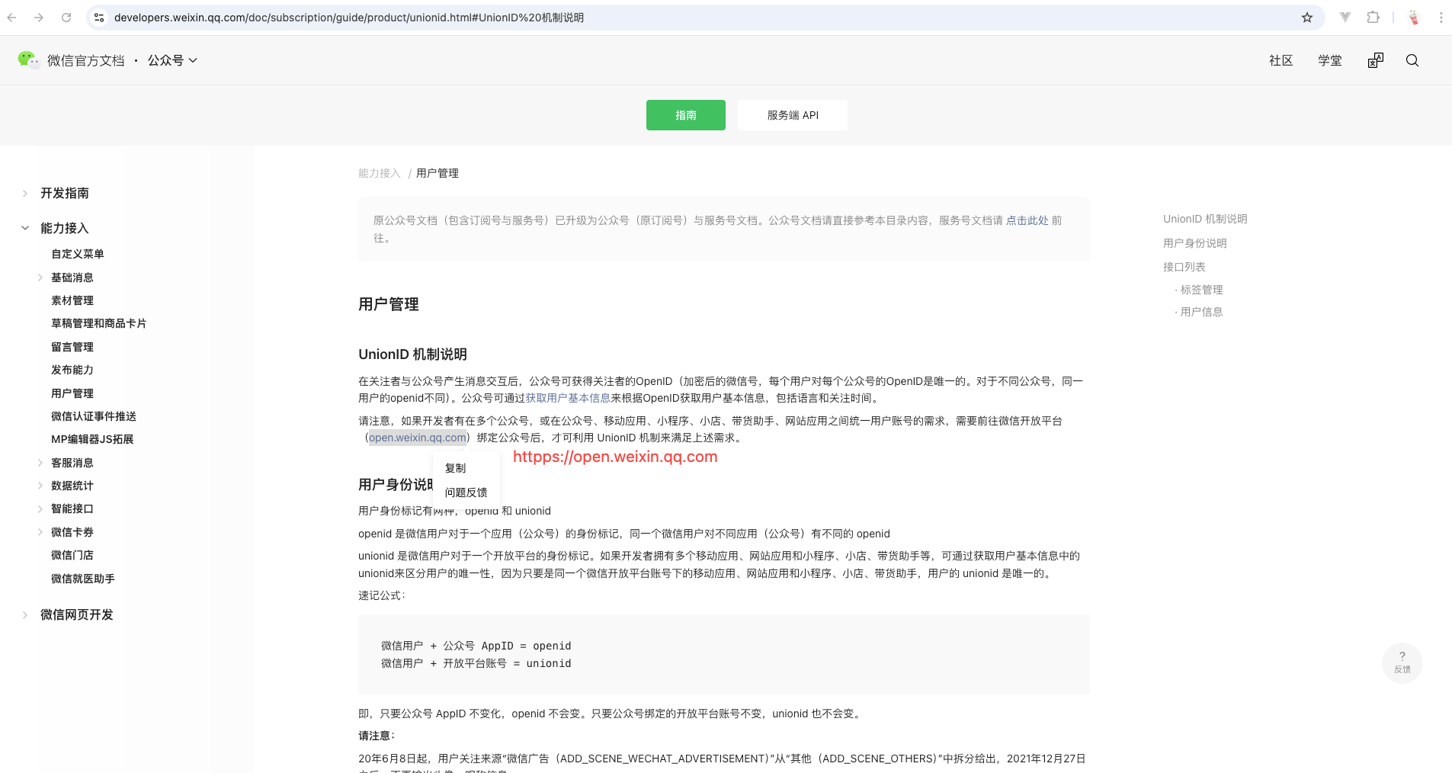Click the V-shaped extension icon in toolbar

[x=1345, y=18]
